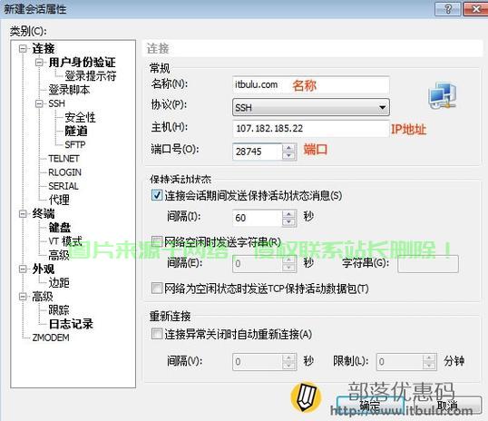Select the SSH category tree item
The height and width of the screenshot is (421, 488).
(56, 103)
